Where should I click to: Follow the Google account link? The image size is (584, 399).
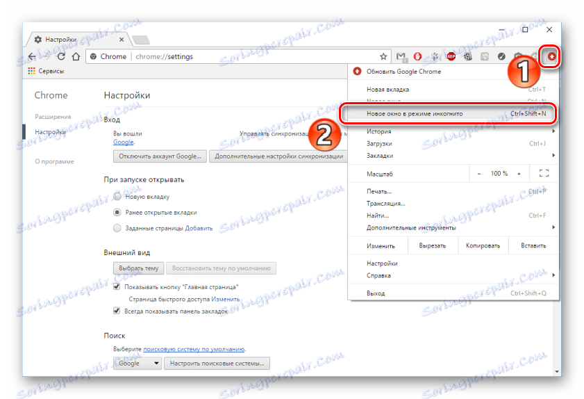124,142
